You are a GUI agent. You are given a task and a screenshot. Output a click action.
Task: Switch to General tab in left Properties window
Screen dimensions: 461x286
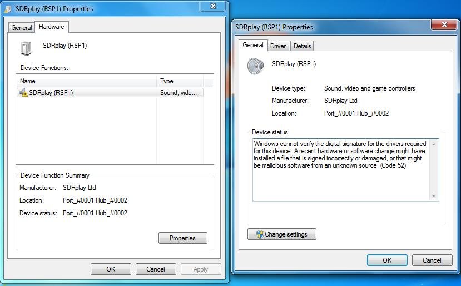pos(22,28)
